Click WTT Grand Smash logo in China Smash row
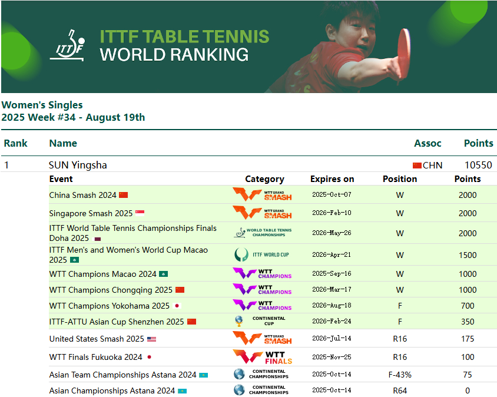This screenshot has width=497, height=397. point(262,194)
